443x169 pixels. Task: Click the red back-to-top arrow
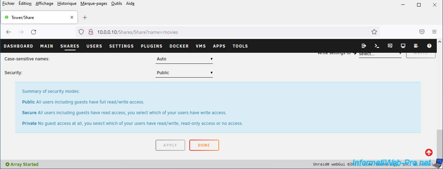(x=429, y=152)
